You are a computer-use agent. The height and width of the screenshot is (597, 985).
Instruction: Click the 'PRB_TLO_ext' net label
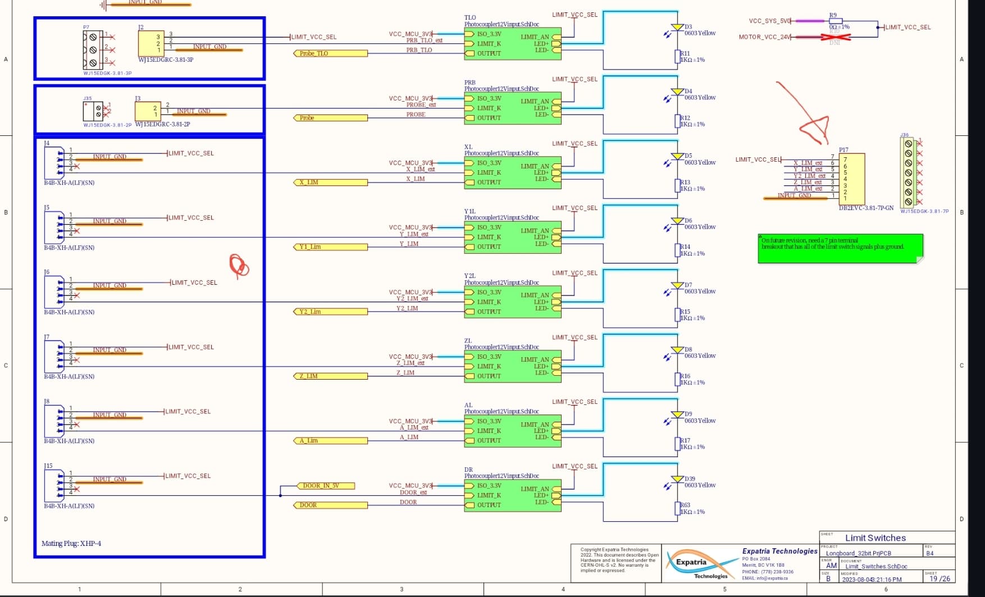(425, 40)
